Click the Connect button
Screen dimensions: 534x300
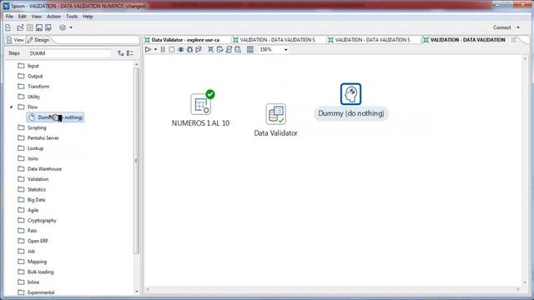click(x=502, y=27)
